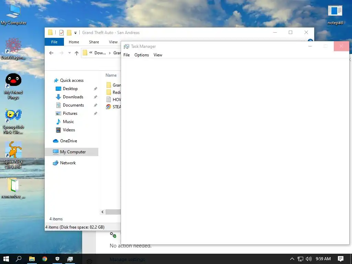Go back in File Explorer
This screenshot has height=264, width=352.
[x=51, y=53]
